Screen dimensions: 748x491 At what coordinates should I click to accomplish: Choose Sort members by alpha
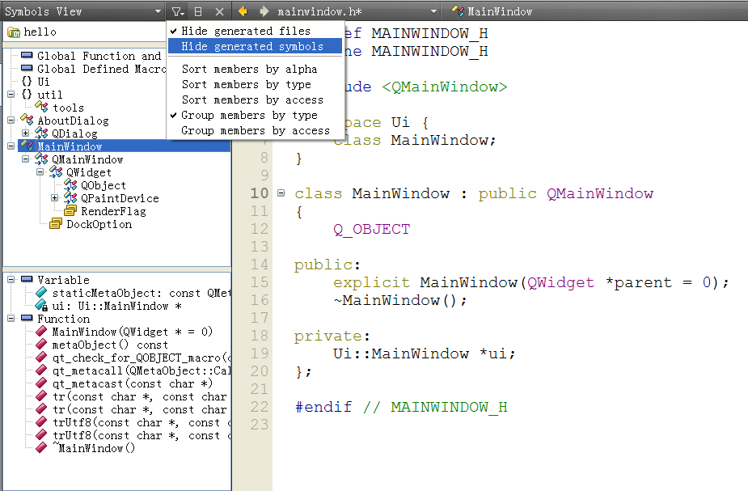tap(249, 69)
